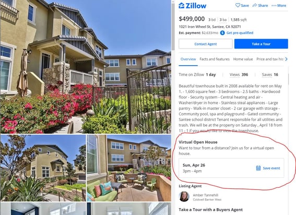Click the Contact Agent button
The image size is (296, 215).
coord(206,44)
